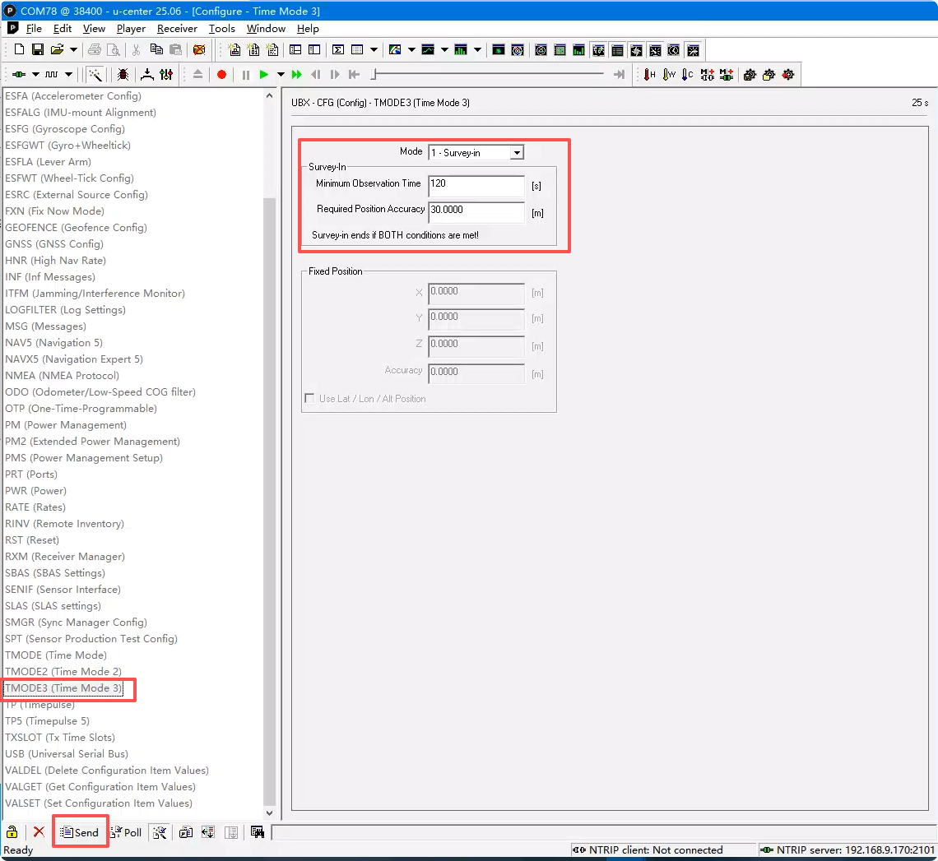Click NTRIP server status bar entry
The width and height of the screenshot is (938, 861).
(x=847, y=849)
